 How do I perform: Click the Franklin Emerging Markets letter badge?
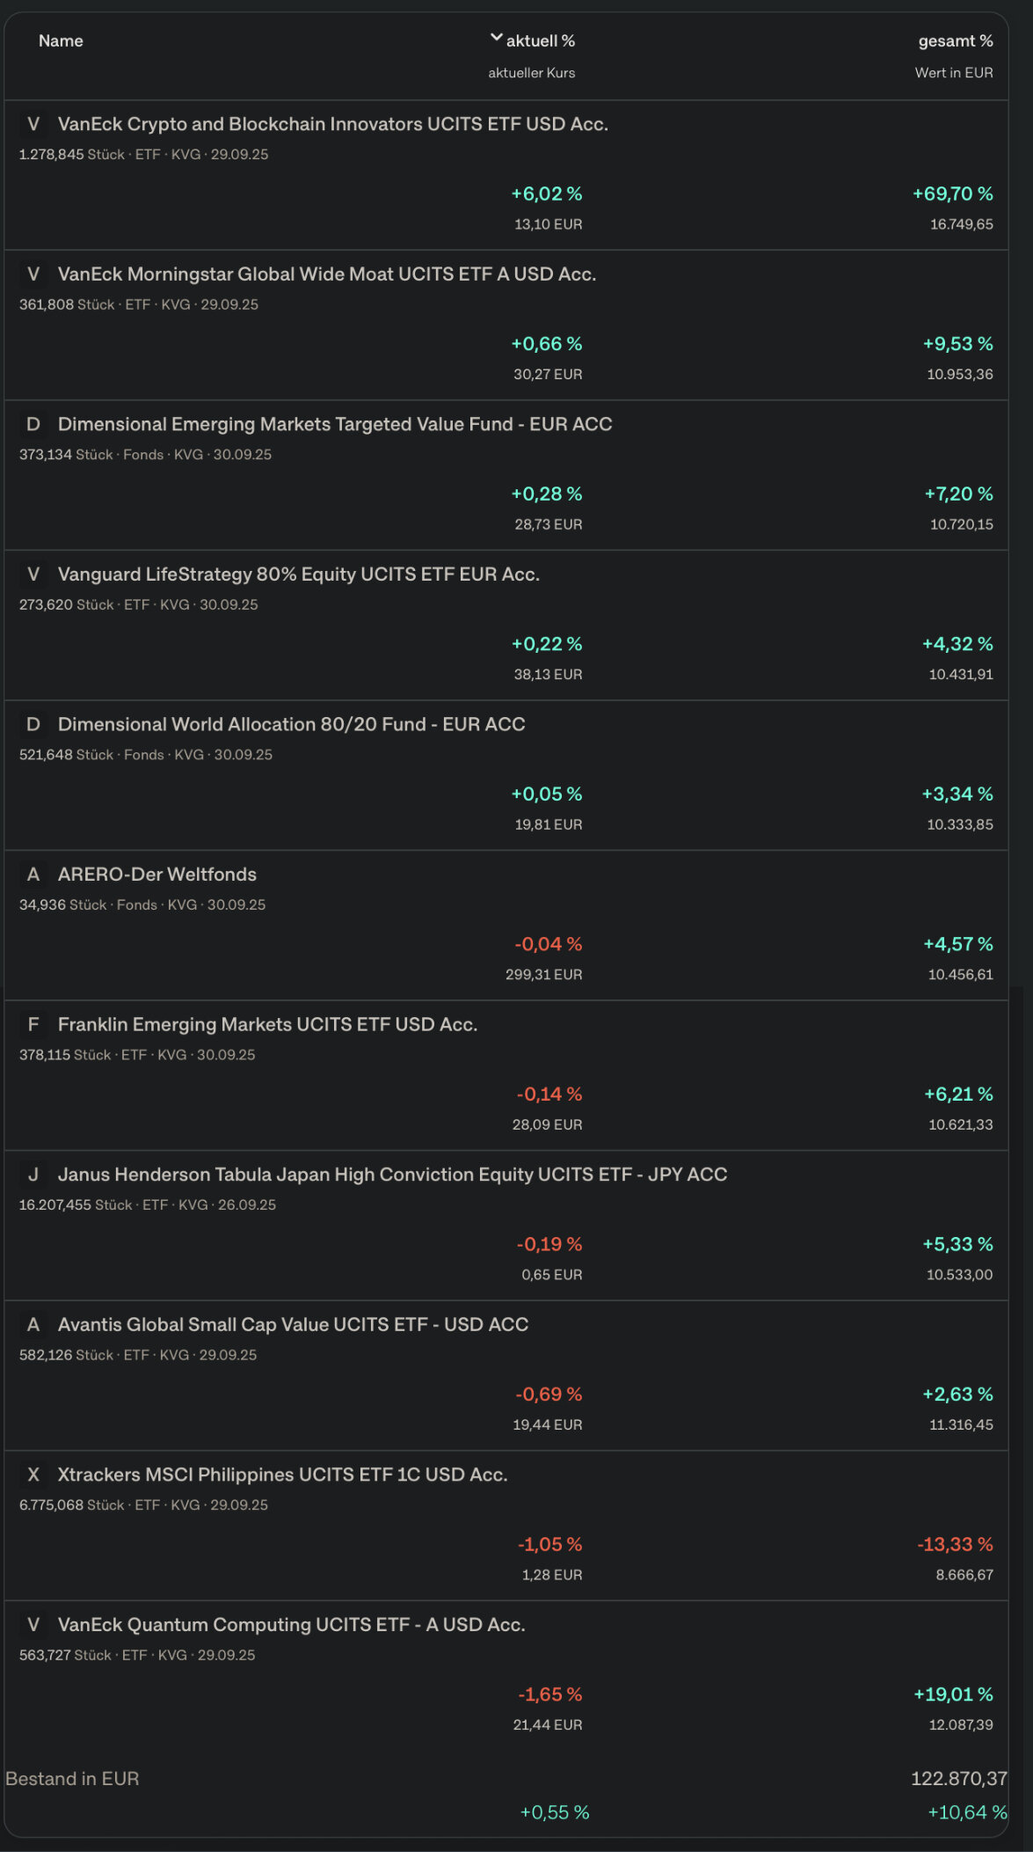(33, 1024)
